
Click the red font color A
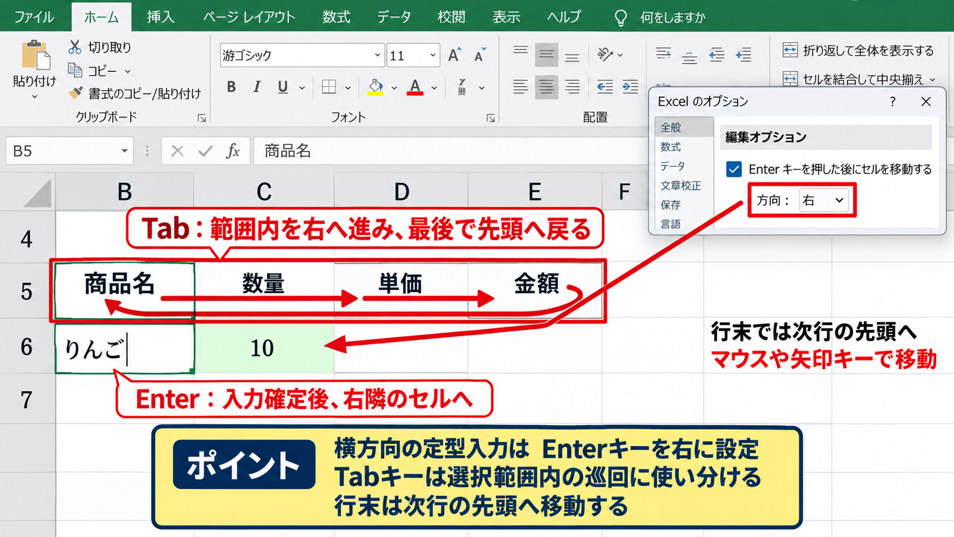[415, 87]
